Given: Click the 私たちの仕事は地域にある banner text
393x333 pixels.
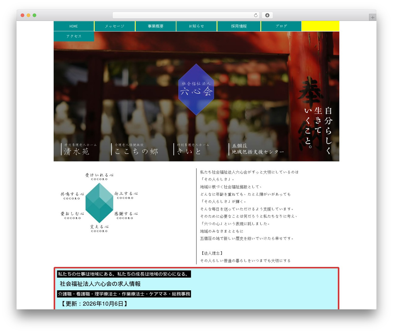Looking at the screenshot, I should point(124,274).
